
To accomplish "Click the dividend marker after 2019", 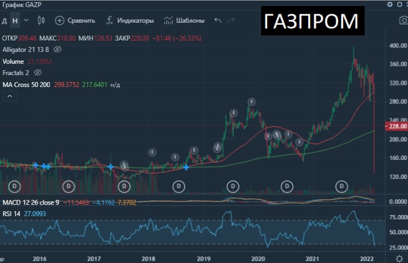I will pos(233,186).
